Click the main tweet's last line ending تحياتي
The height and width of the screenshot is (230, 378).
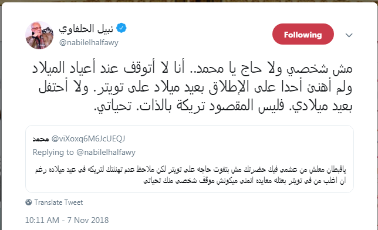pyautogui.click(x=223, y=106)
